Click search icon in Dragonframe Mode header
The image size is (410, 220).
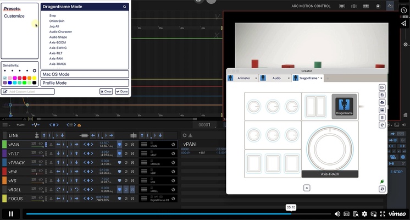click(x=124, y=7)
